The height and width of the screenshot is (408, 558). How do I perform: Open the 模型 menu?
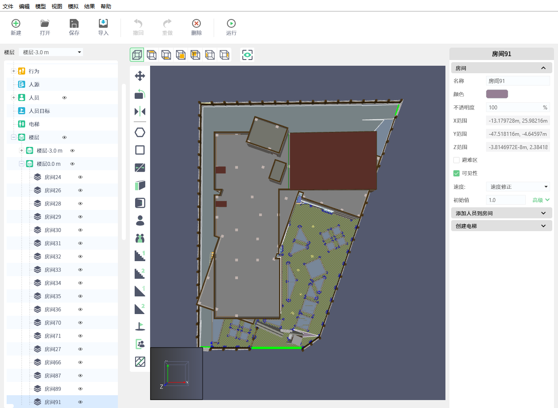pos(41,6)
